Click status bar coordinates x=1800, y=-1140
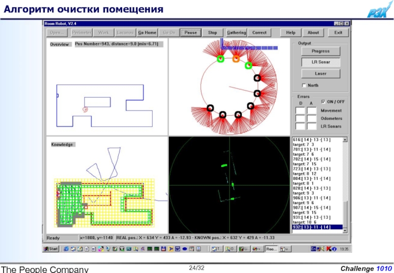394x273 pixels. [96, 238]
